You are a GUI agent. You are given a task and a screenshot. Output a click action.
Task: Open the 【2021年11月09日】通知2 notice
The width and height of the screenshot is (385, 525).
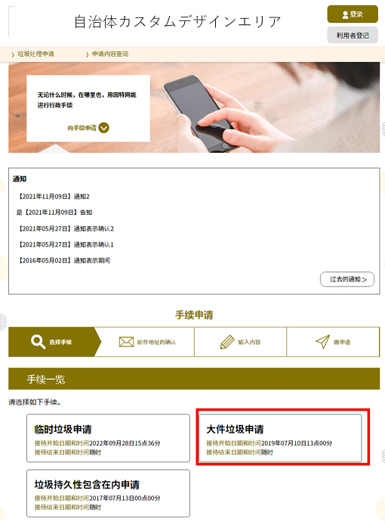(54, 197)
